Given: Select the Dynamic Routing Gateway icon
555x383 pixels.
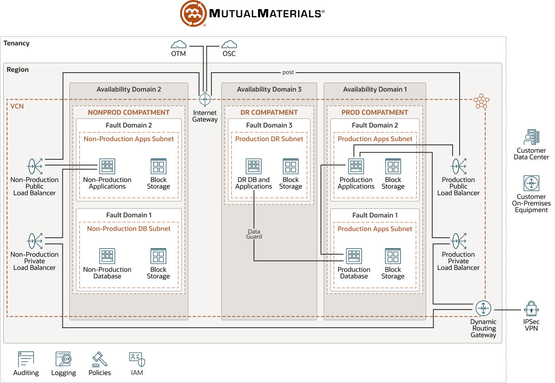Looking at the screenshot, I should point(483,308).
